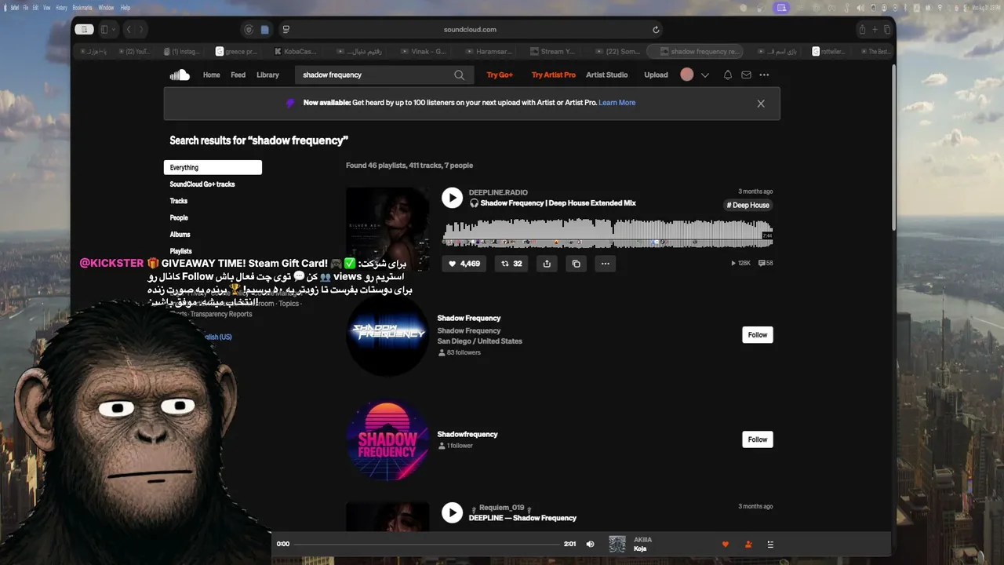Filter results by Albums
1004x565 pixels.
pos(180,235)
